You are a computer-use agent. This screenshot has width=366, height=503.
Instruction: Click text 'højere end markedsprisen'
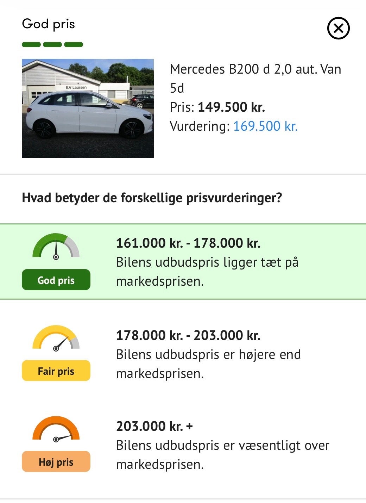tap(208, 364)
